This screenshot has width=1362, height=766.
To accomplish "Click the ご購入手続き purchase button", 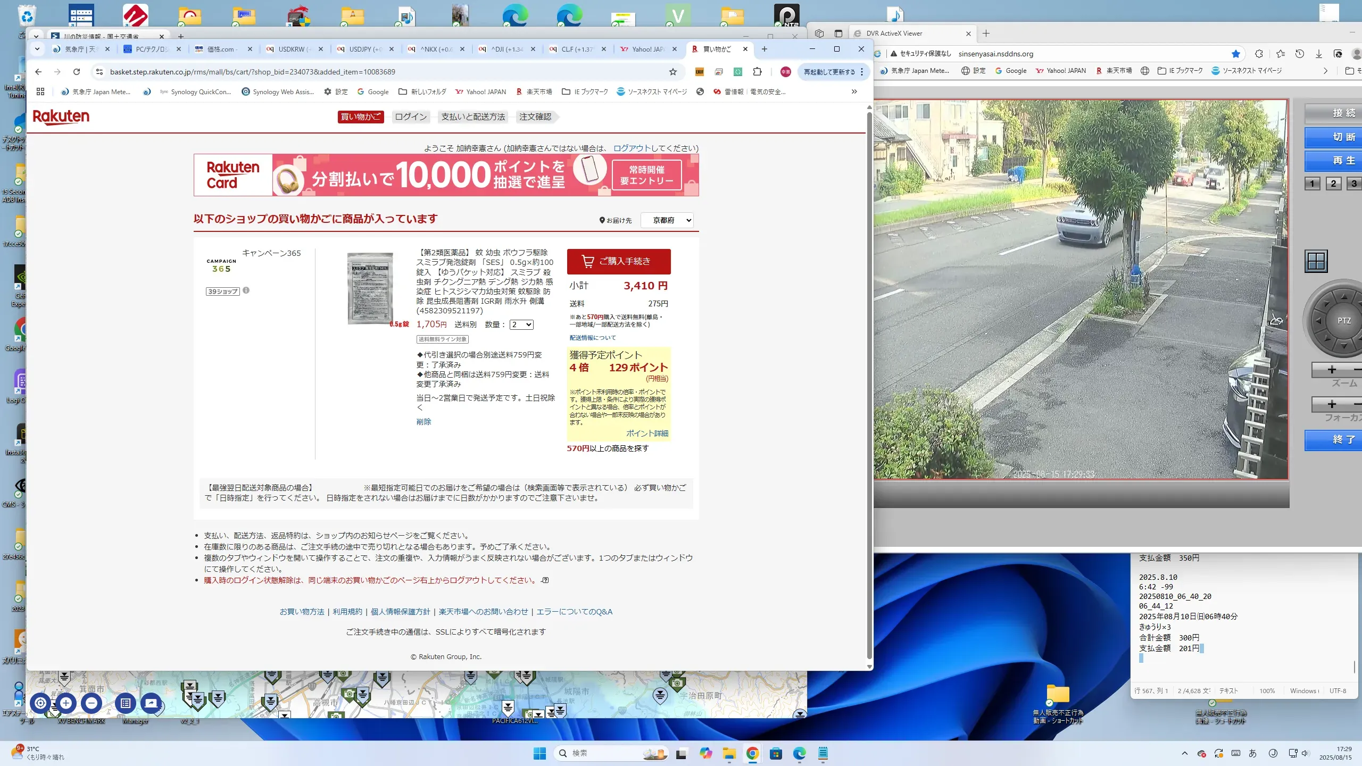I will (618, 261).
